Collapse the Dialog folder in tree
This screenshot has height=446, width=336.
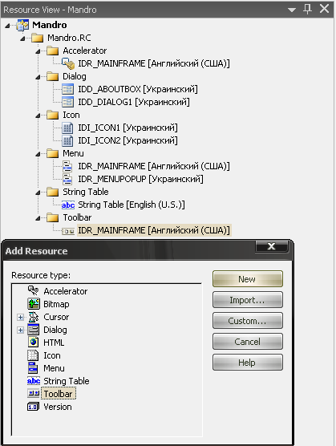38,77
